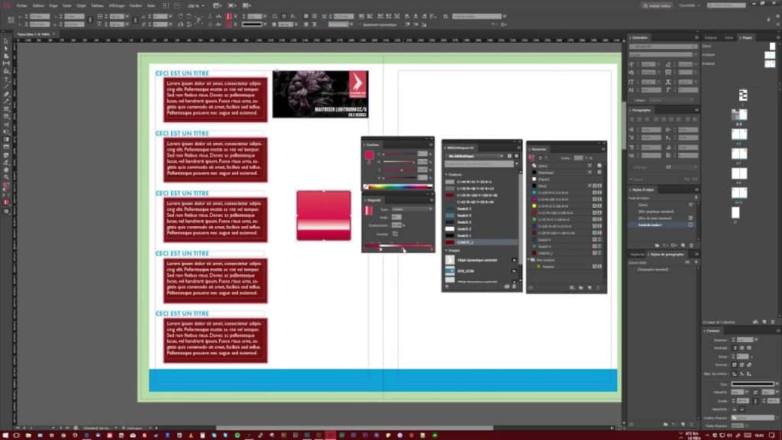Collapse the Couleurs section in Bibliothèques CC
The width and height of the screenshot is (782, 440).
pyautogui.click(x=447, y=174)
